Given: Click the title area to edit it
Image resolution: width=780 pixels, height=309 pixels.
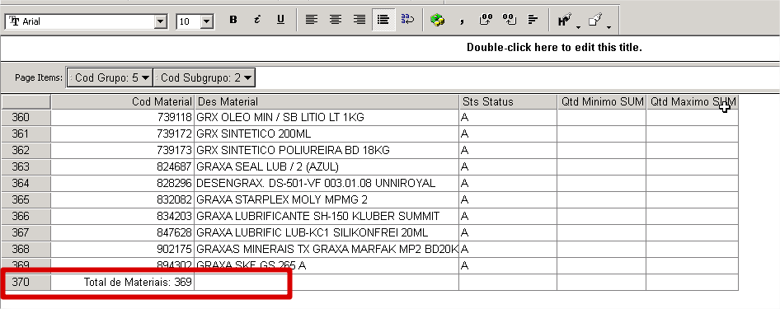Looking at the screenshot, I should 554,48.
